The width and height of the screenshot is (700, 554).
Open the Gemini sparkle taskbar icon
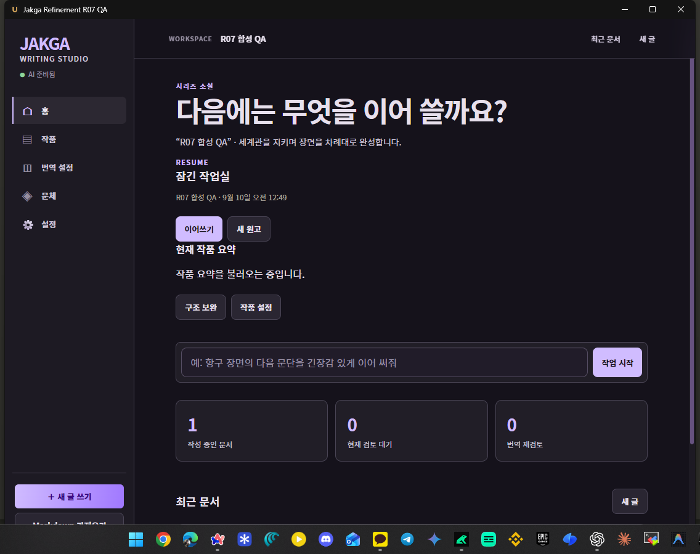point(434,539)
